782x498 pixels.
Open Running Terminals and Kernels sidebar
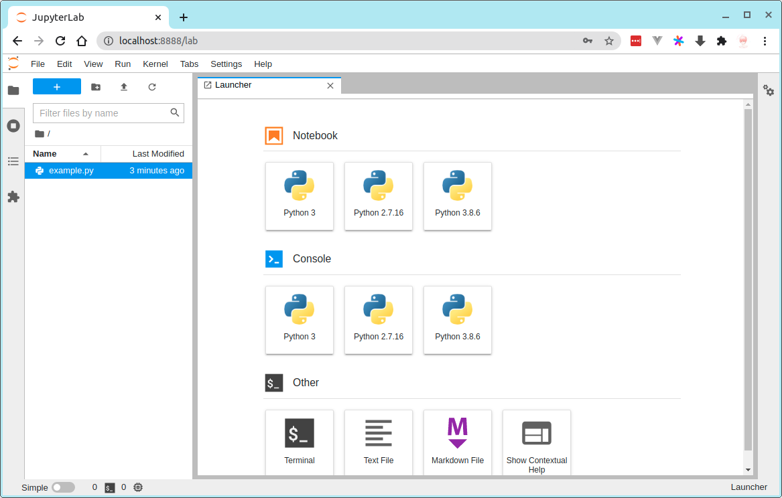(x=13, y=126)
